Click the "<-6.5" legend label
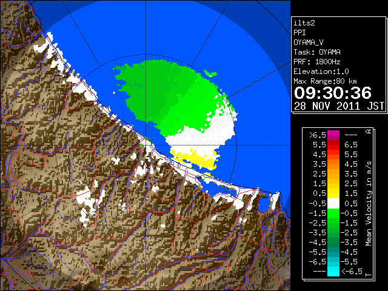 point(352,272)
